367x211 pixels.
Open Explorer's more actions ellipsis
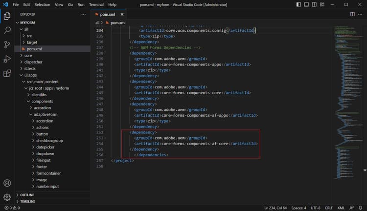click(85, 15)
